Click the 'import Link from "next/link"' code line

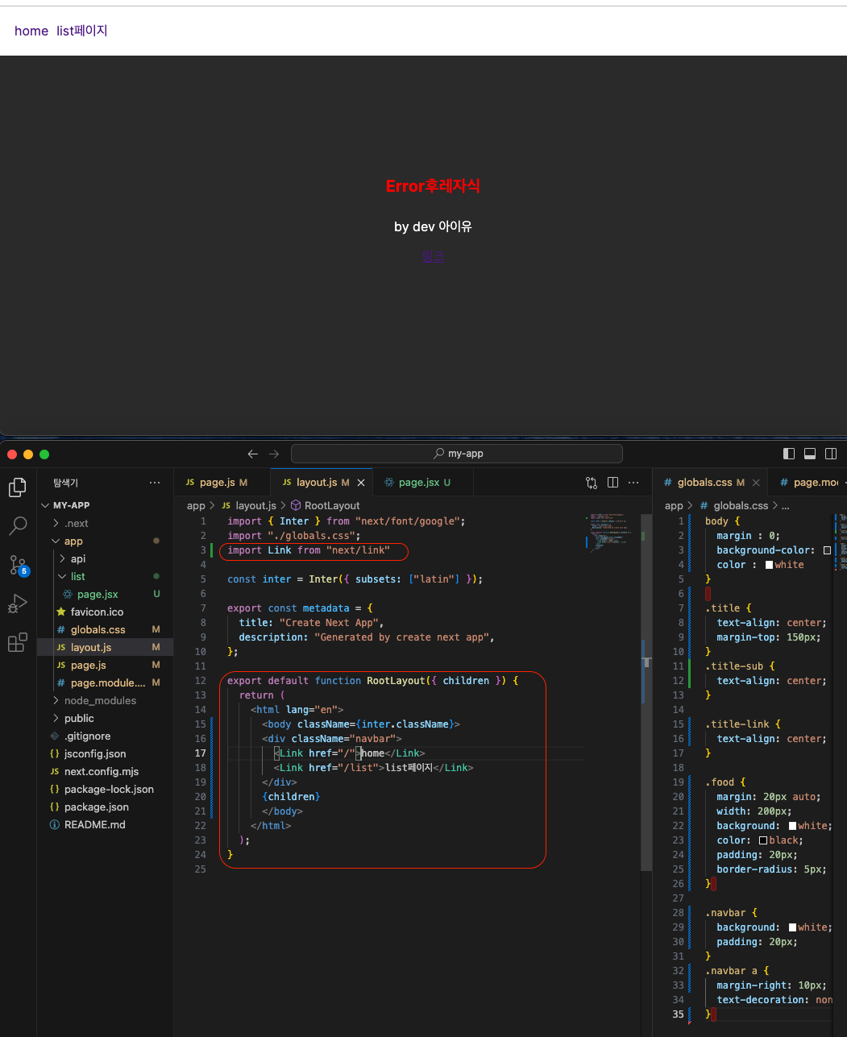309,550
